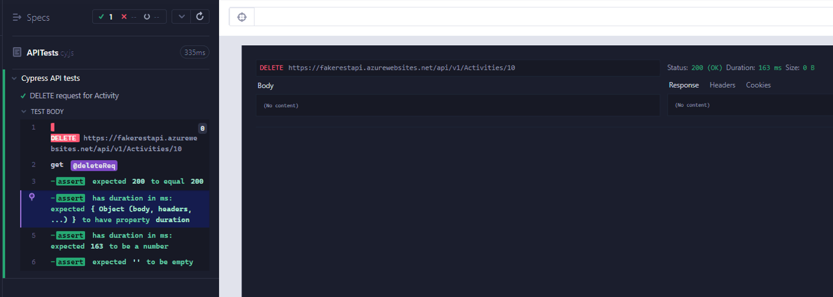Click the Body section heading
This screenshot has width=833, height=297.
pyautogui.click(x=265, y=86)
